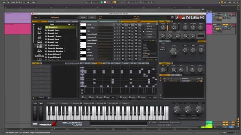The image size is (241, 135).
Task: Select the Kickdrum drum row
Action: click(90, 59)
